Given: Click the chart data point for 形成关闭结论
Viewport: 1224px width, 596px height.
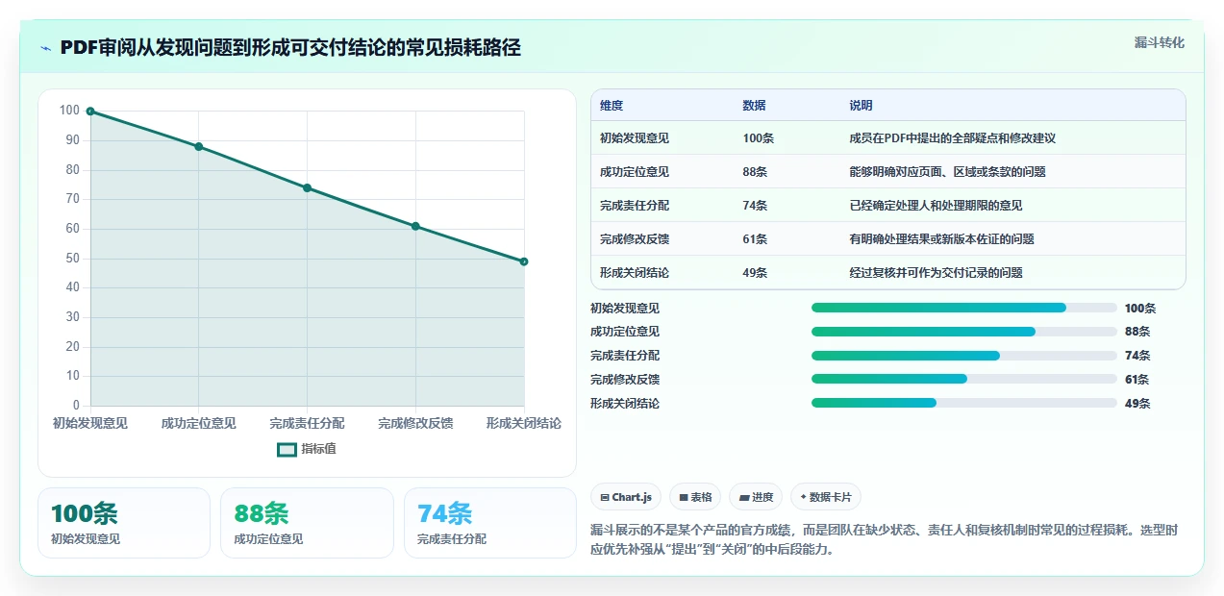Looking at the screenshot, I should [x=524, y=261].
